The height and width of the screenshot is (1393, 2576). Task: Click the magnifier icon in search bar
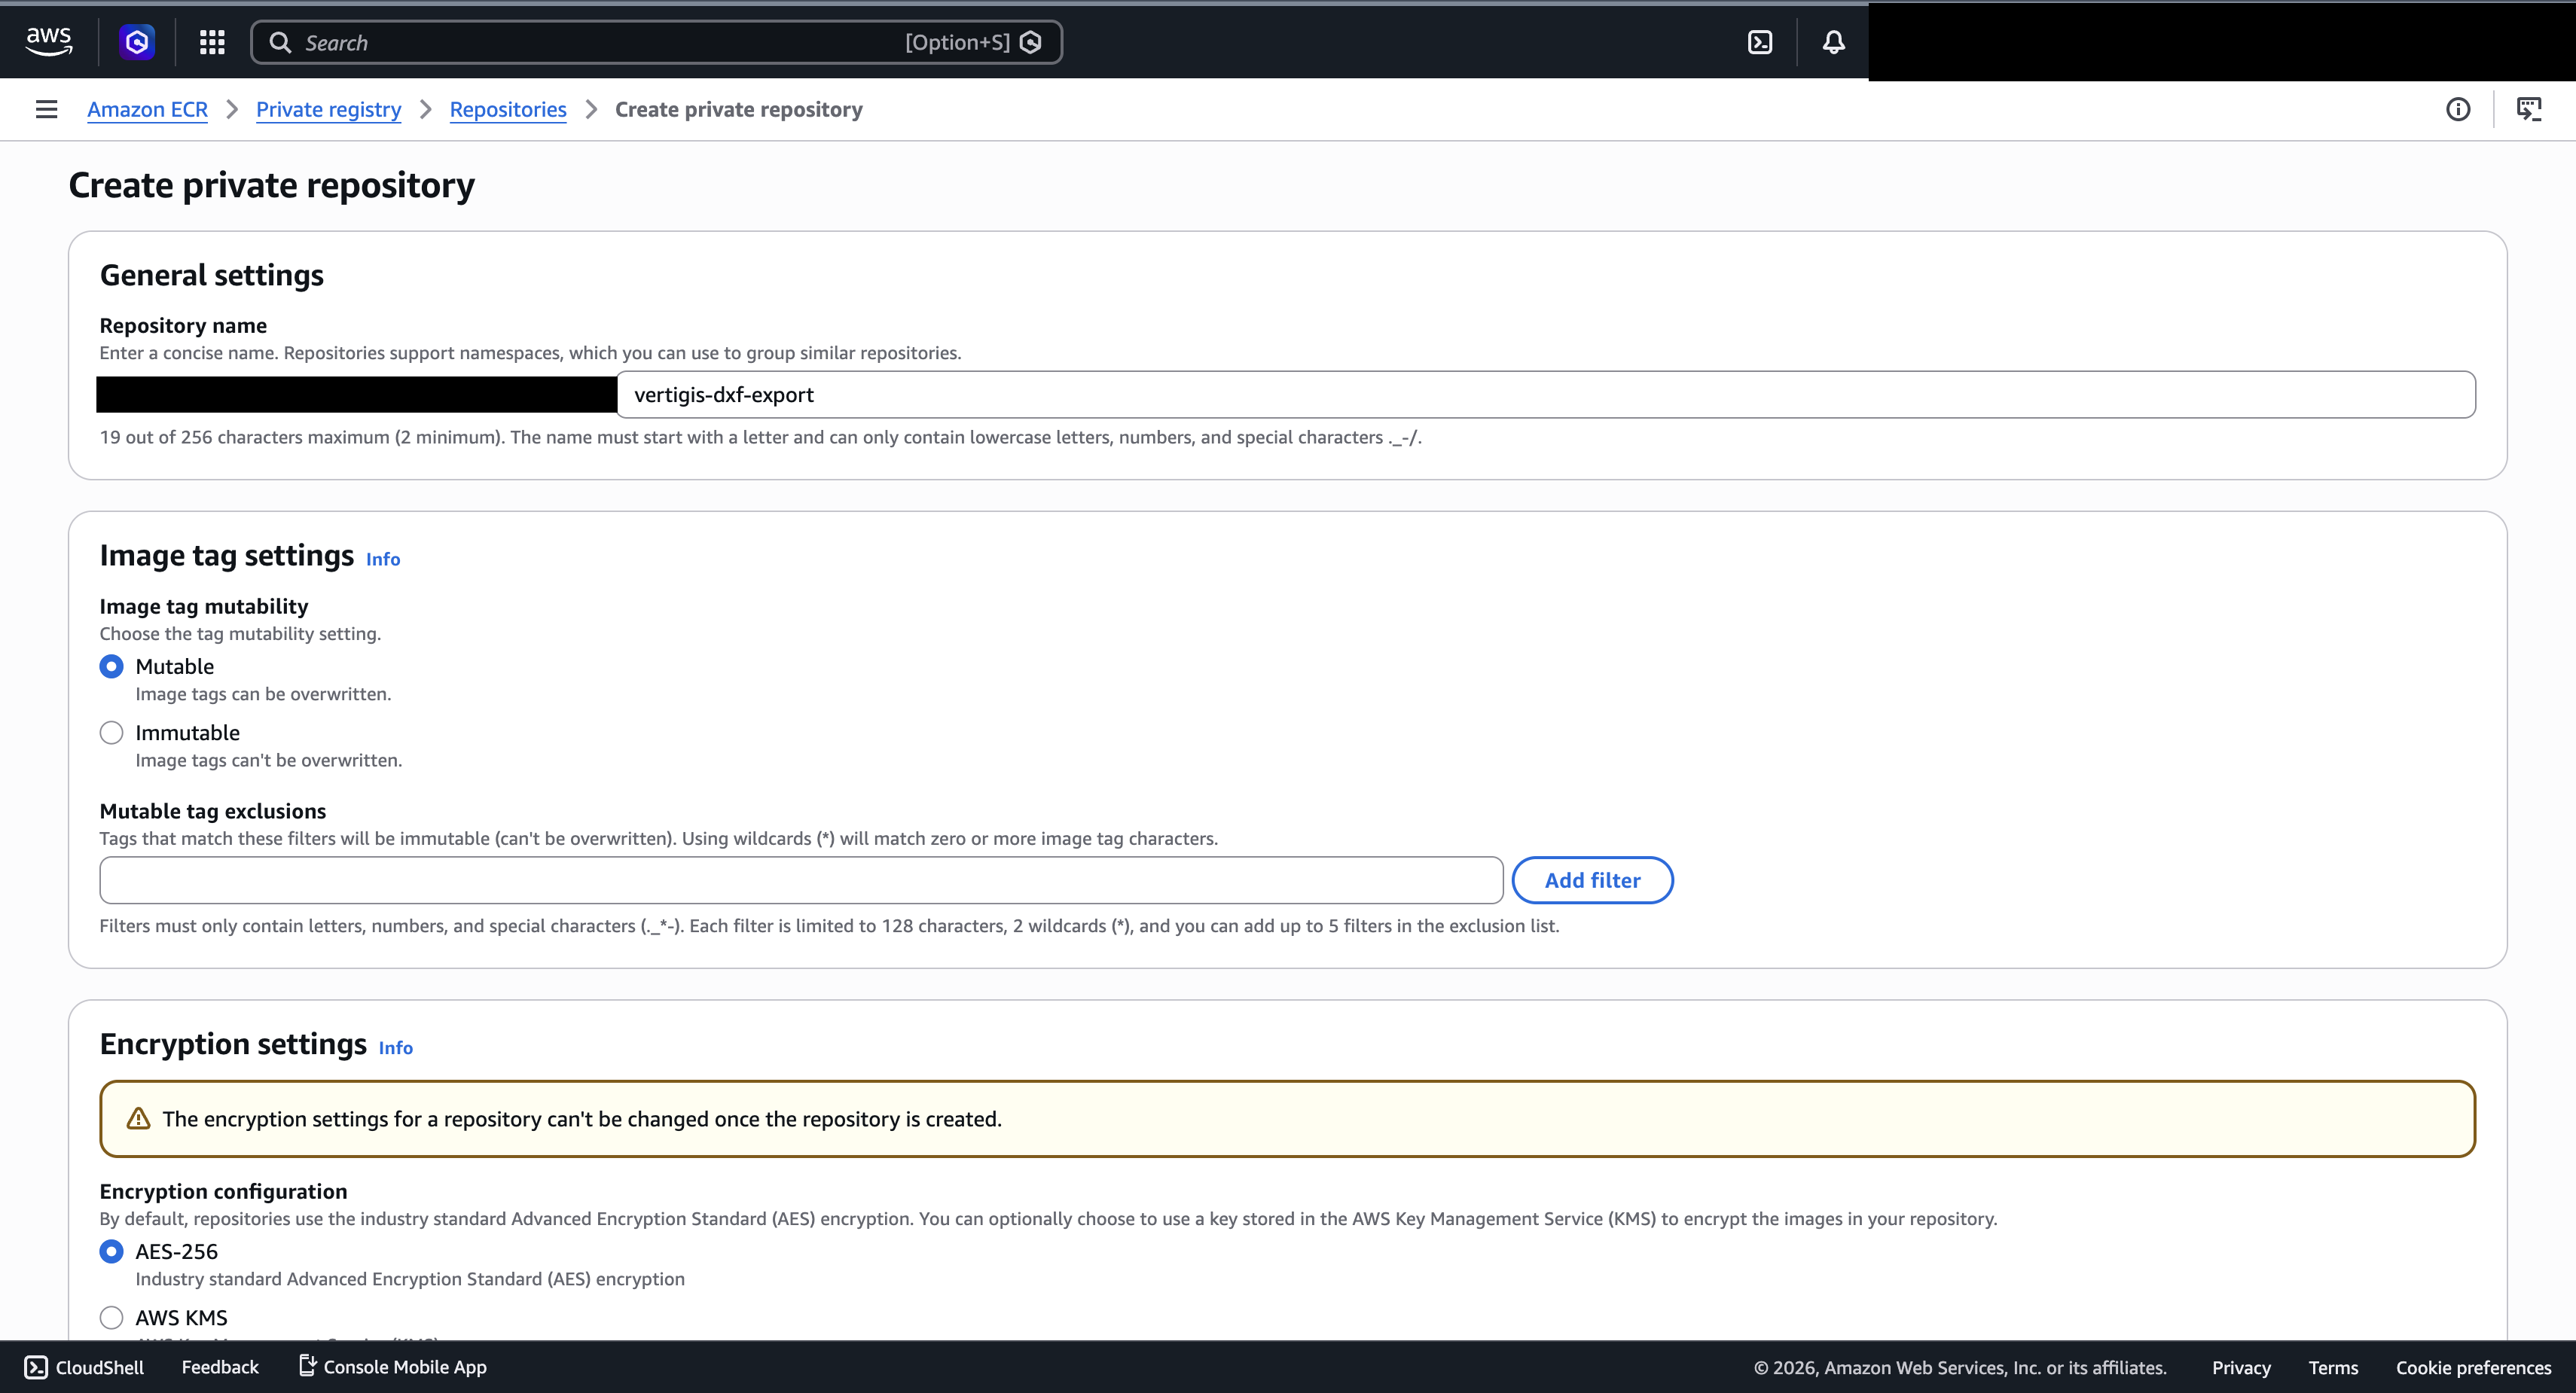click(x=280, y=42)
